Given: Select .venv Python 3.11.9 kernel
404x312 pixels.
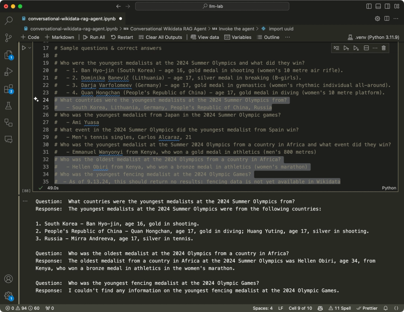Looking at the screenshot, I should pos(373,37).
